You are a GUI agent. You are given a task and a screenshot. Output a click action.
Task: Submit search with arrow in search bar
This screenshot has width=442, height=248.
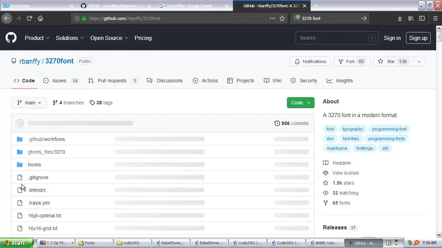click(x=364, y=18)
